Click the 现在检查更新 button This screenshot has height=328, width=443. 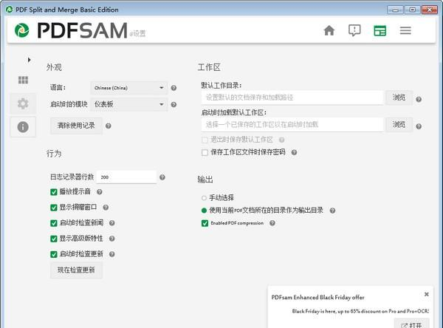coord(76,270)
